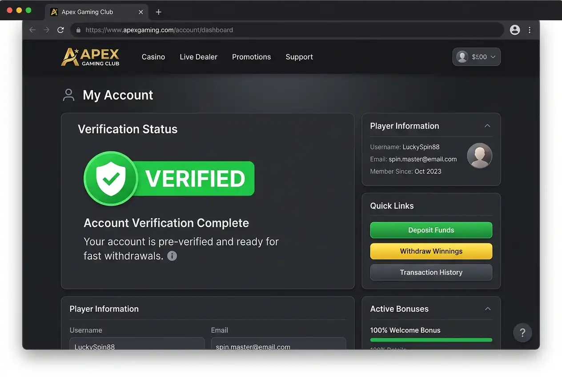Screen dimensions: 562x377
Task: Click the person icon beside My Account
Action: [x=68, y=95]
